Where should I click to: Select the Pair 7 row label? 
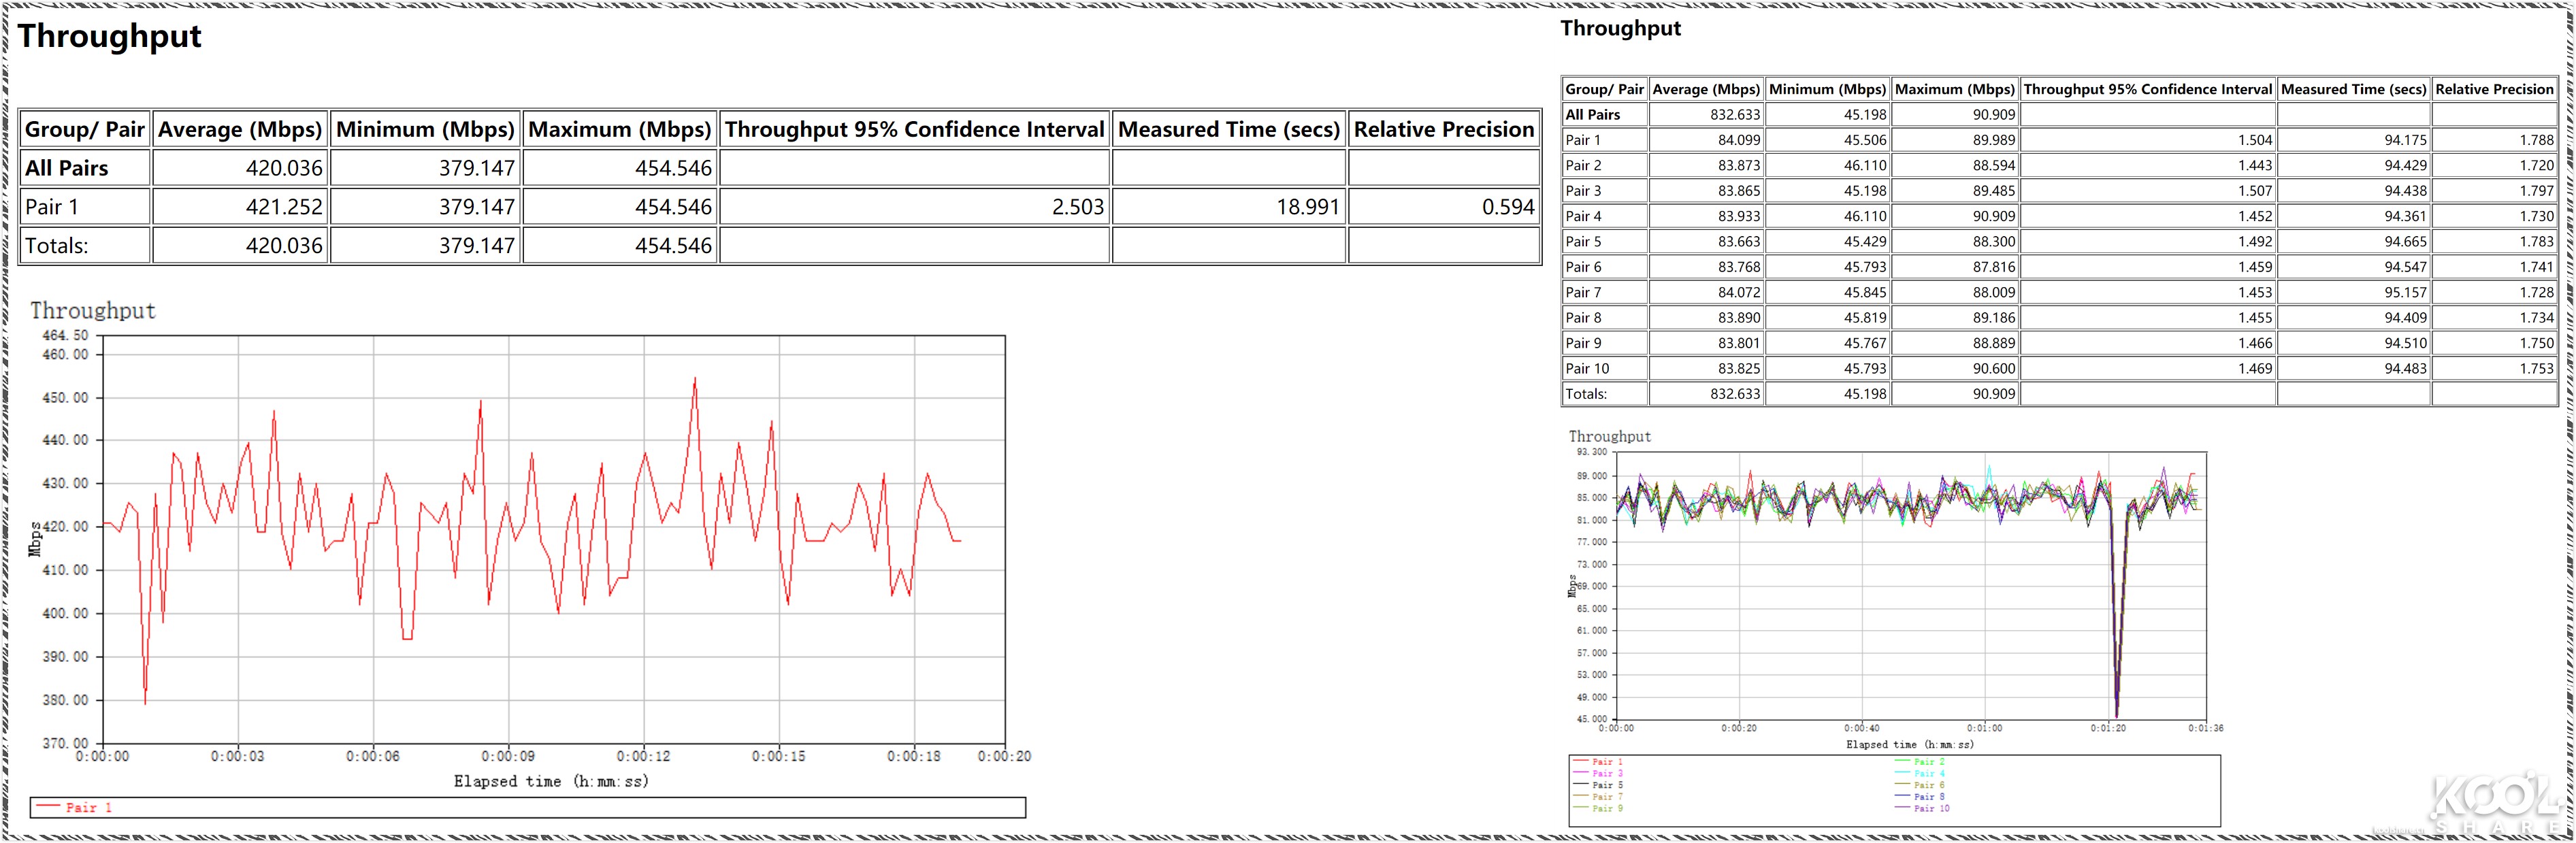coord(1583,292)
